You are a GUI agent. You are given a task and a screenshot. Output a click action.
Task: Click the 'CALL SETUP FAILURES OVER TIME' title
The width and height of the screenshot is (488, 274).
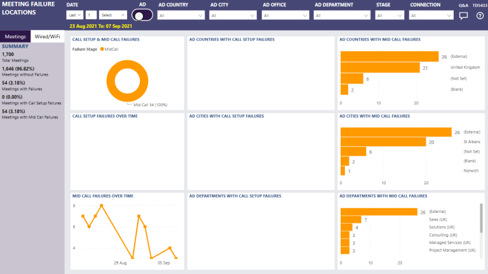(x=105, y=116)
